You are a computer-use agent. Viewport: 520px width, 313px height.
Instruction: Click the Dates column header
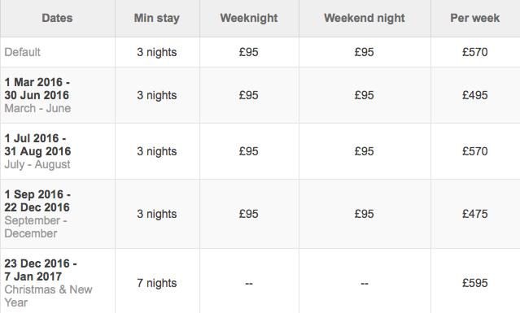click(57, 18)
